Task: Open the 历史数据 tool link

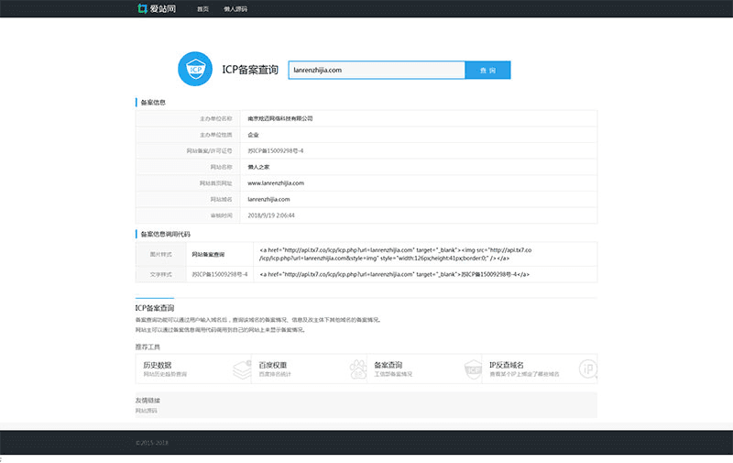Action: point(158,365)
